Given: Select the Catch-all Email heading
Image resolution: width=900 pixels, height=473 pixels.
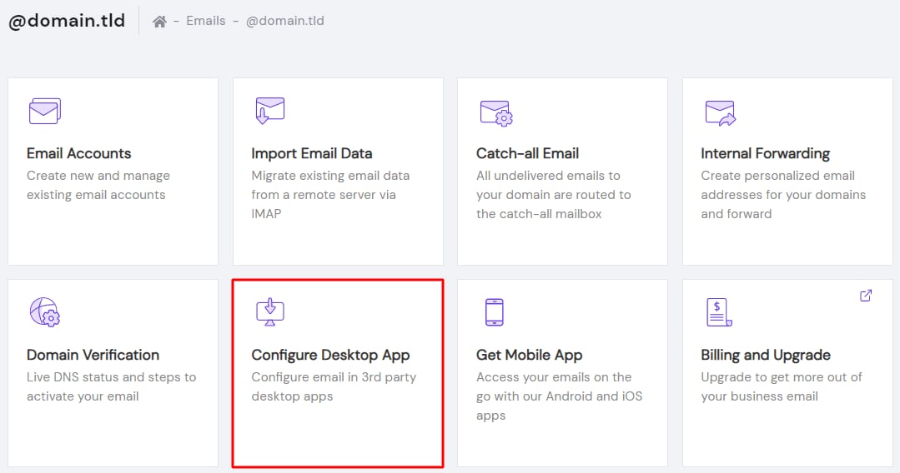Looking at the screenshot, I should coord(527,153).
